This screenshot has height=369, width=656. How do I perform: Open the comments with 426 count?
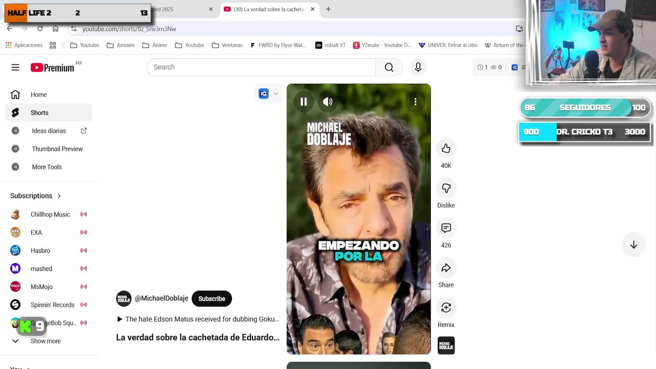click(x=446, y=228)
